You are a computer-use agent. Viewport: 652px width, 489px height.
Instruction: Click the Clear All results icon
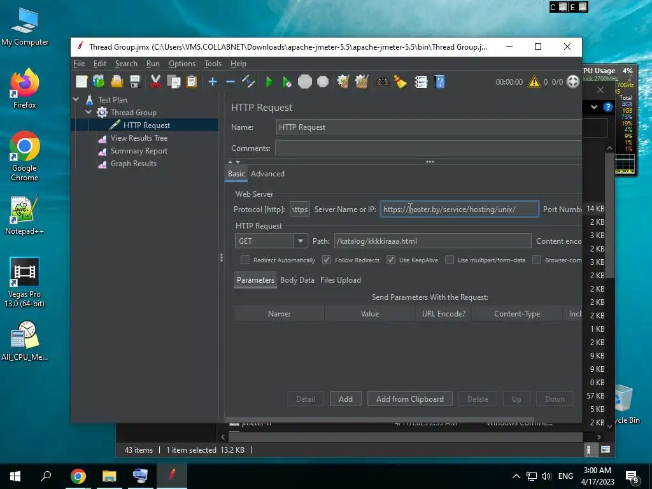coord(362,81)
